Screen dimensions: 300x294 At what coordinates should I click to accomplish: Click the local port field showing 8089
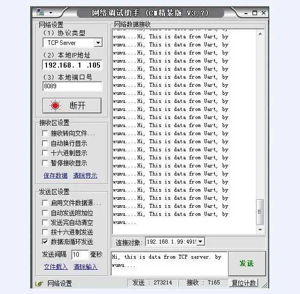[72, 86]
